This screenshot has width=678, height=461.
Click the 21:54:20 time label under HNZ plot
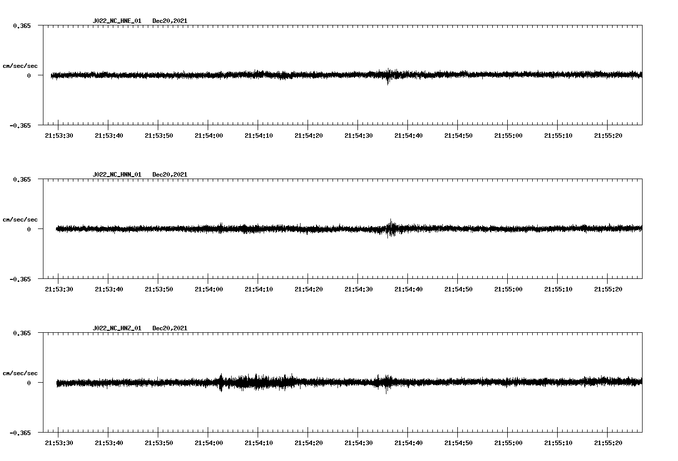(309, 443)
